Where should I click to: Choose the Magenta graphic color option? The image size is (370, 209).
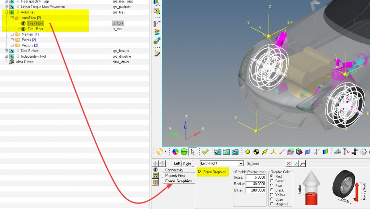(272, 204)
